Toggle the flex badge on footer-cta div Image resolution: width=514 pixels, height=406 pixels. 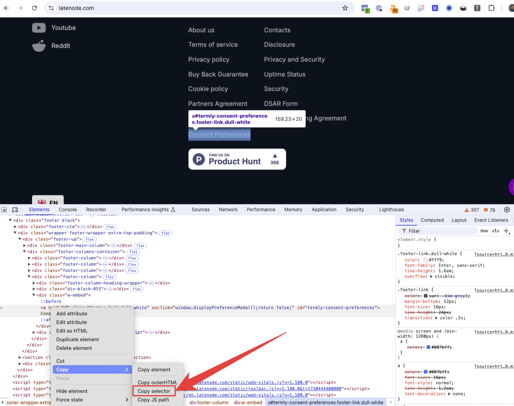[x=110, y=227]
